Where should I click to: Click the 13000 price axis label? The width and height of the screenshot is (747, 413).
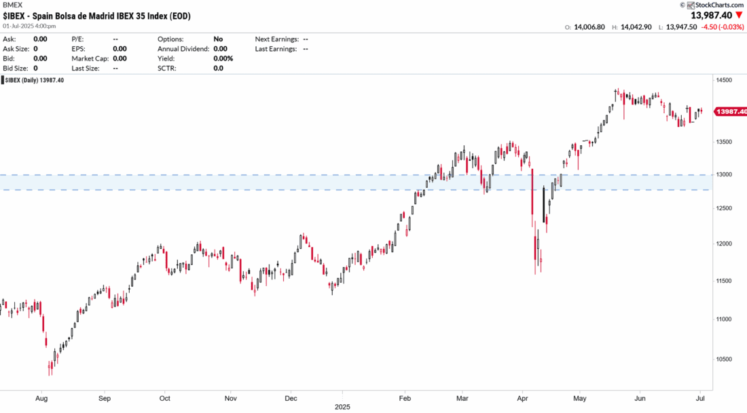click(724, 174)
